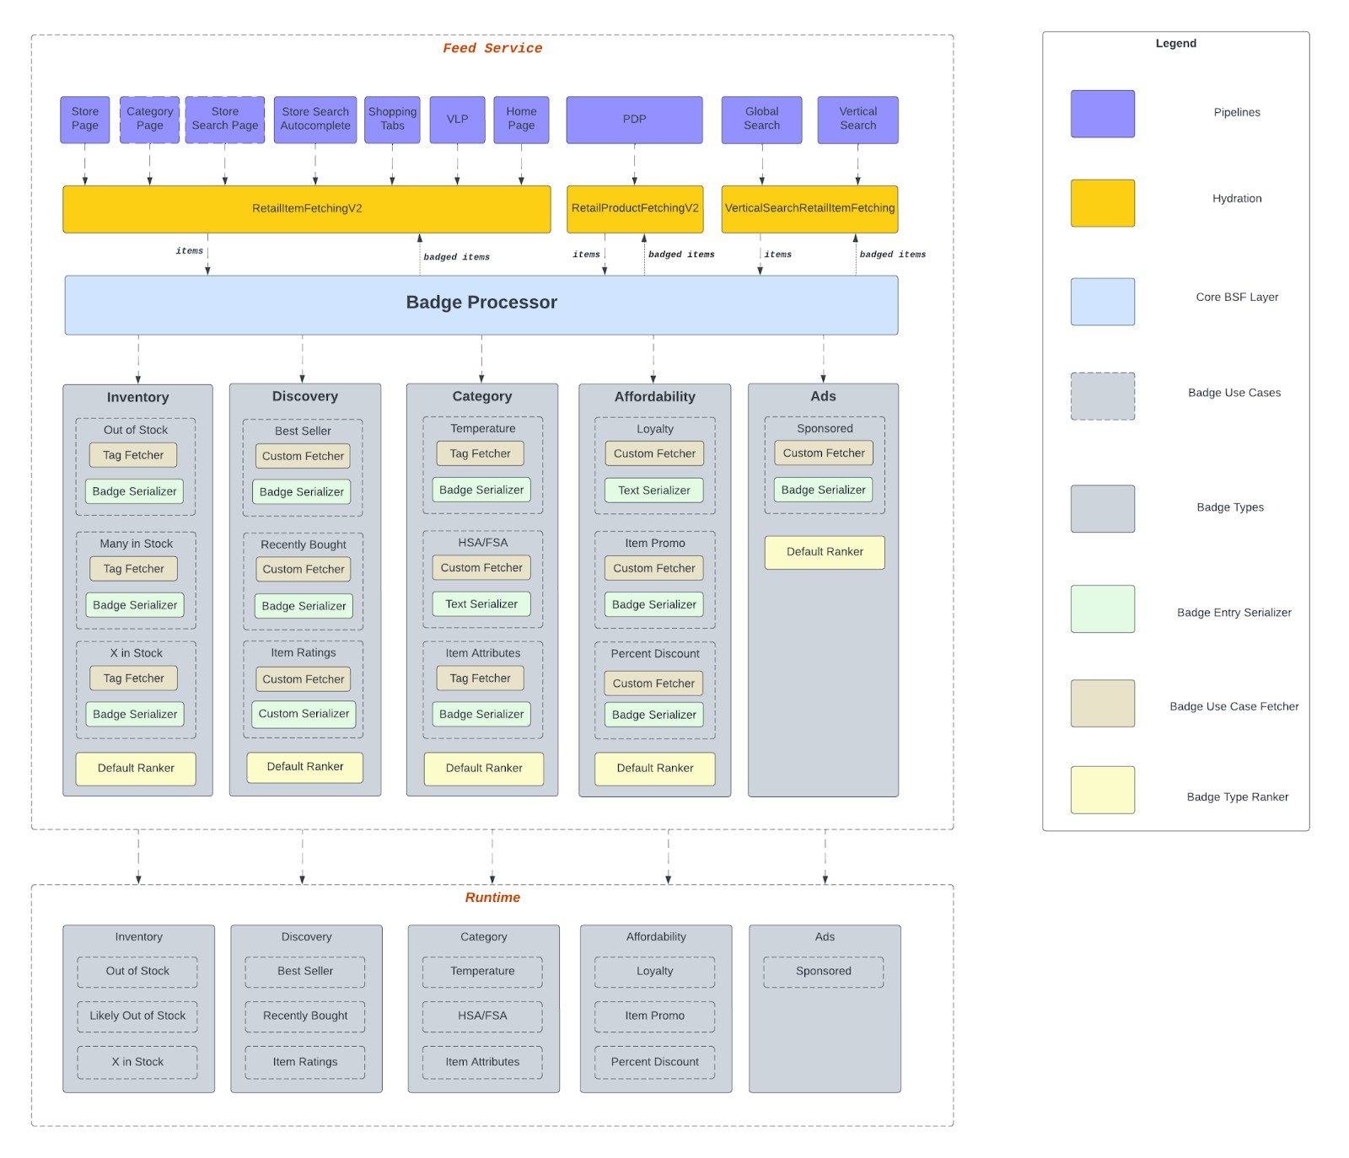Click the PDP pipeline block
Screen dimensions: 1349x1158
click(x=634, y=119)
